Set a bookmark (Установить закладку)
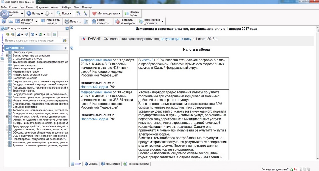 [x=50, y=21]
